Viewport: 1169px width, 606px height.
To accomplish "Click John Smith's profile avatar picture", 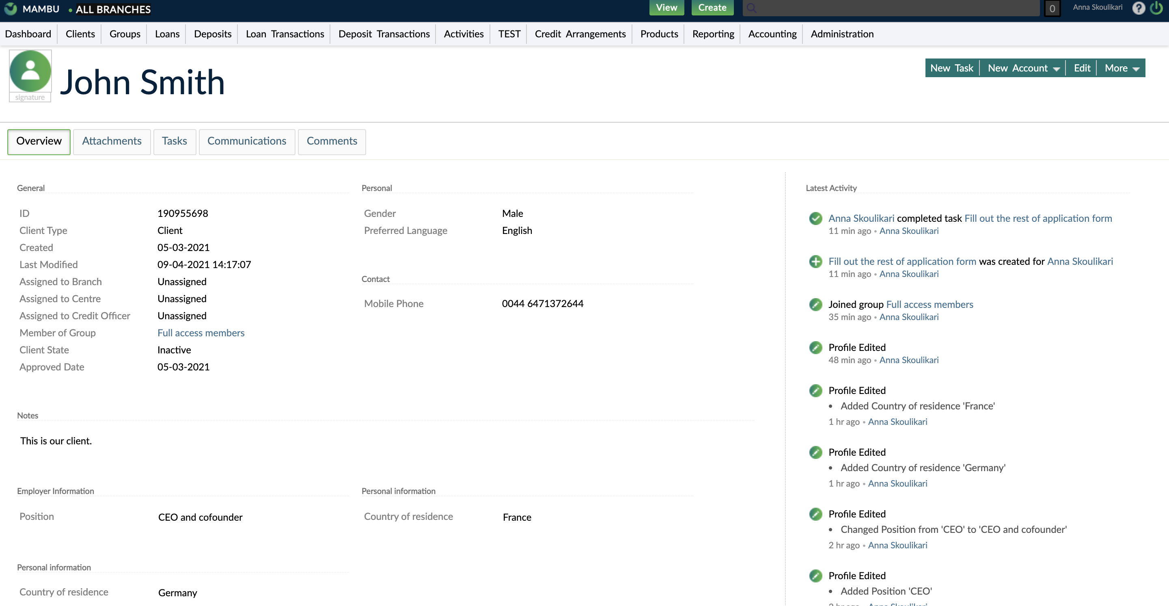I will point(30,71).
